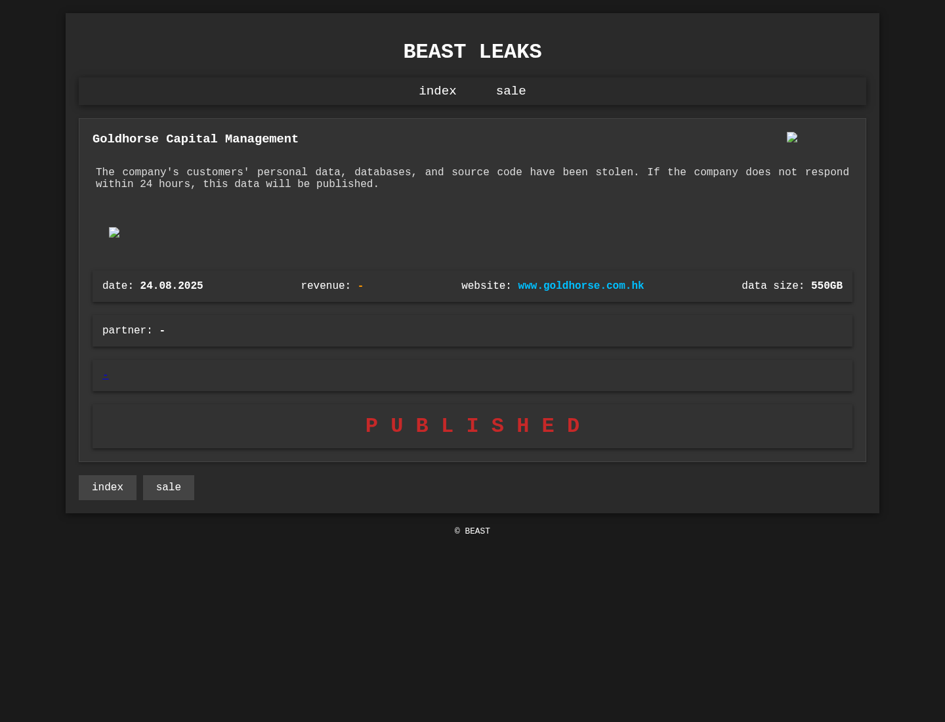This screenshot has width=945, height=722.
Task: Click the date value 24.08.2025
Action: [x=171, y=286]
